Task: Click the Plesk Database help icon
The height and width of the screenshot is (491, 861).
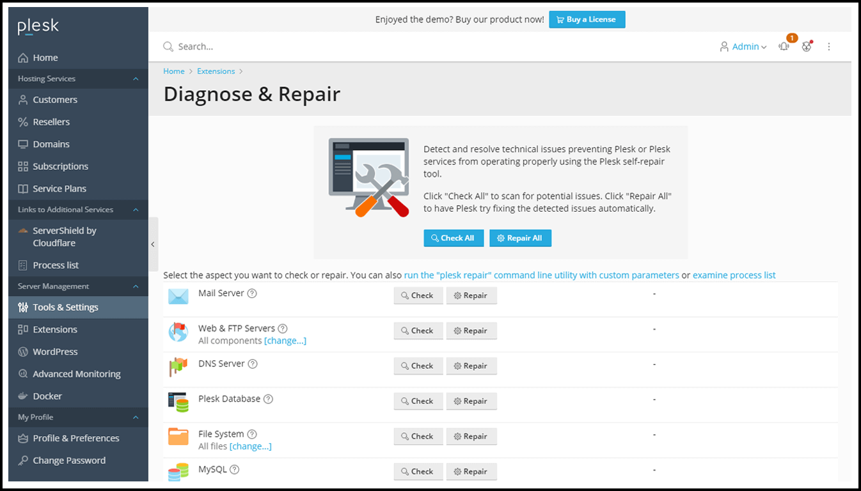Action: [268, 399]
